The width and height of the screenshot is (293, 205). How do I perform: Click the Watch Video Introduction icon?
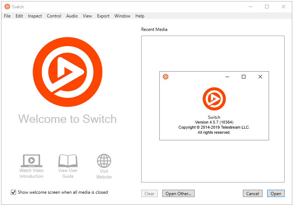tap(32, 161)
